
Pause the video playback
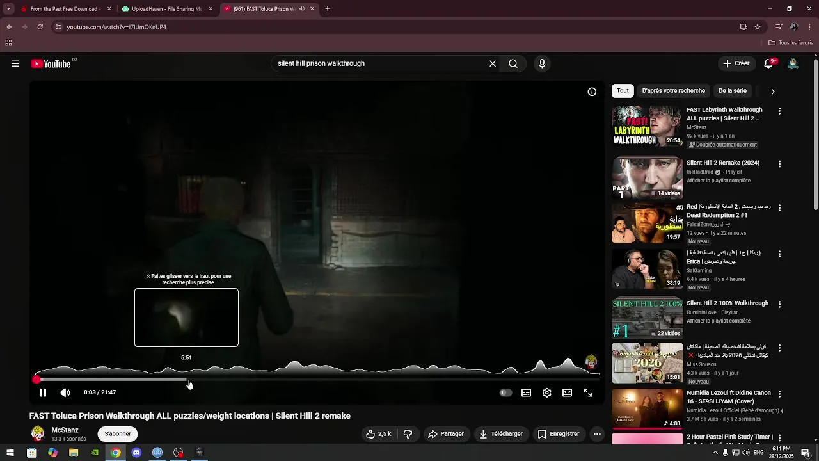[43, 392]
